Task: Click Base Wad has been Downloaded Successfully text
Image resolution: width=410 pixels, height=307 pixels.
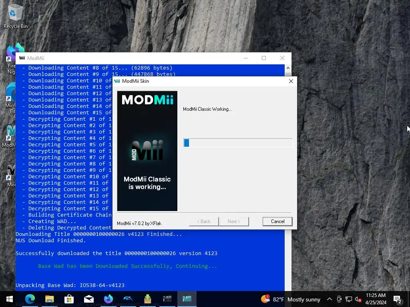Action: pyautogui.click(x=127, y=266)
